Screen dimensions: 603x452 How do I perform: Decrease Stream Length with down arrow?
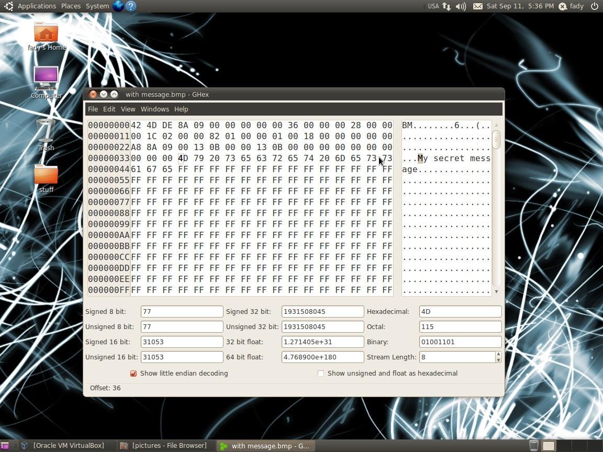coord(498,360)
